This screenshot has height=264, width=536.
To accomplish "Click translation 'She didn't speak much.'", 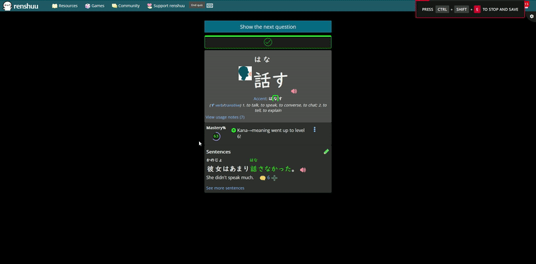I will 230,178.
